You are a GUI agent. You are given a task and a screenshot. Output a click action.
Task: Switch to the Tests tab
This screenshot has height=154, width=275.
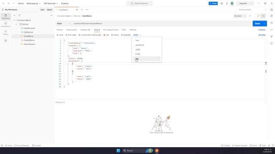tap(124, 30)
